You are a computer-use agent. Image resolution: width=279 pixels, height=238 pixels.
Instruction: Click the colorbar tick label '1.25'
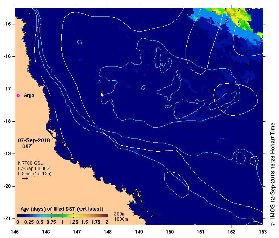click(73, 222)
